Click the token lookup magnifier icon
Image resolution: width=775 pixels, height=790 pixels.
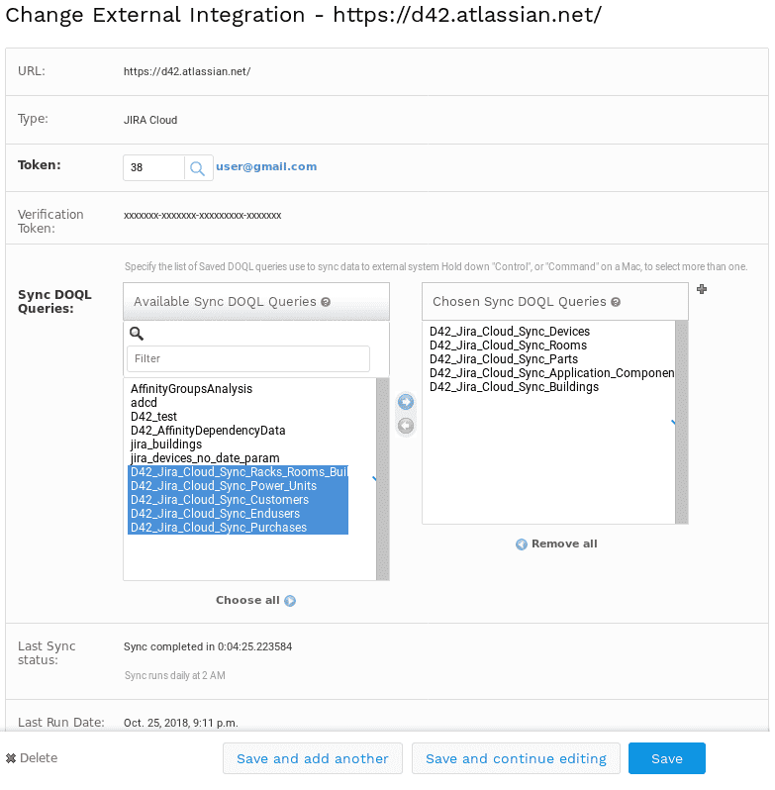197,168
